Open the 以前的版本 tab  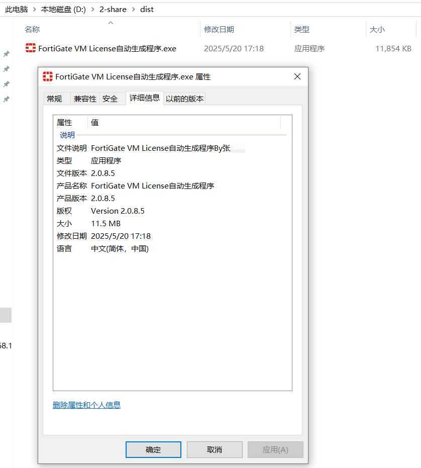pyautogui.click(x=185, y=99)
